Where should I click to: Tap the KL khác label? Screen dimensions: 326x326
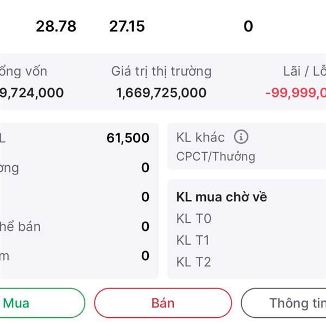[200, 137]
